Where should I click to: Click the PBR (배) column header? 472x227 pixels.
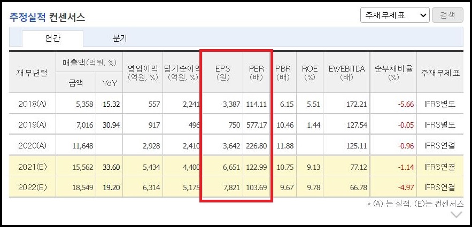pyautogui.click(x=283, y=73)
